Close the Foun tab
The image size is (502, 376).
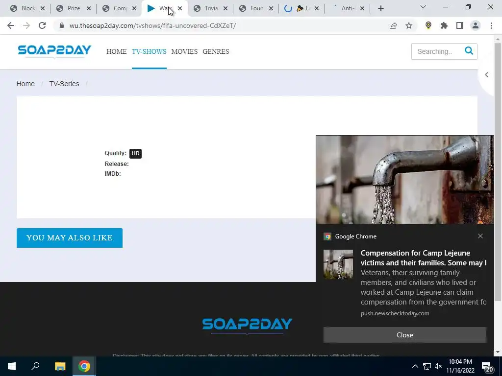coord(271,9)
